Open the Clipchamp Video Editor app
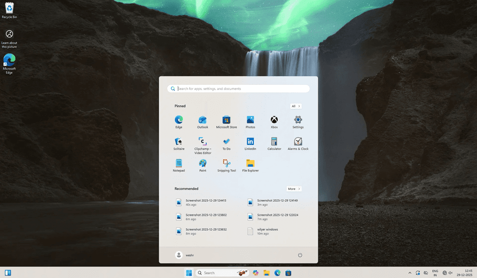Image resolution: width=477 pixels, height=278 pixels. (202, 145)
